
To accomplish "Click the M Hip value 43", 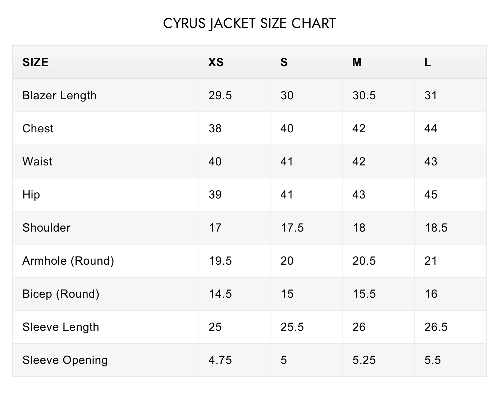I will click(359, 195).
